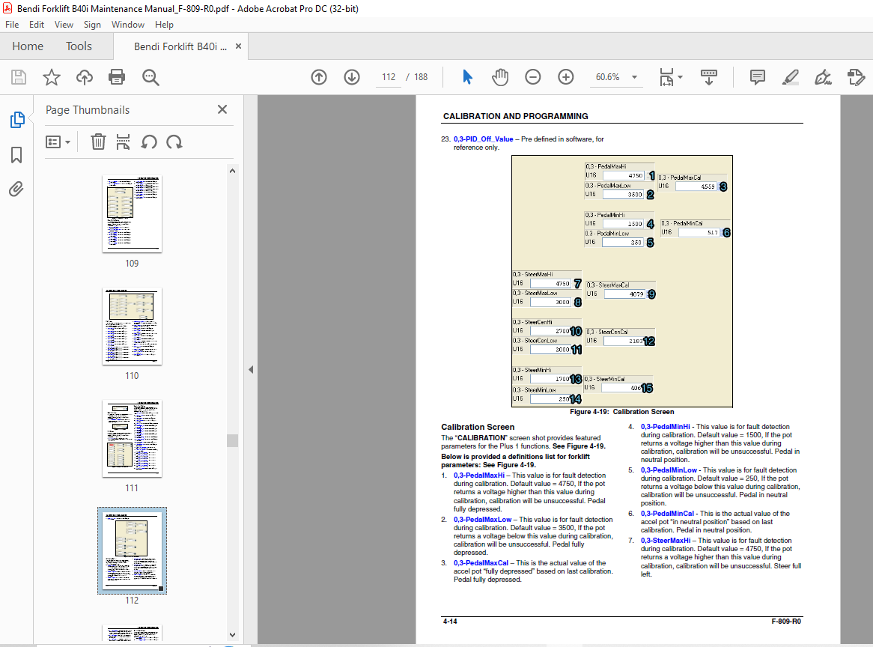873x647 pixels.
Task: Delete selected page with trash icon
Action: [x=98, y=142]
